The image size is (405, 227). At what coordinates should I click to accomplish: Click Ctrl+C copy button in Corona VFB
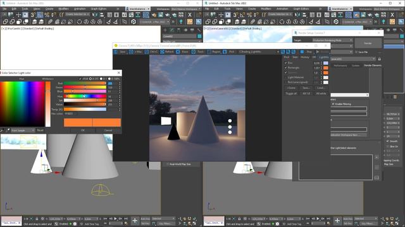151,52
